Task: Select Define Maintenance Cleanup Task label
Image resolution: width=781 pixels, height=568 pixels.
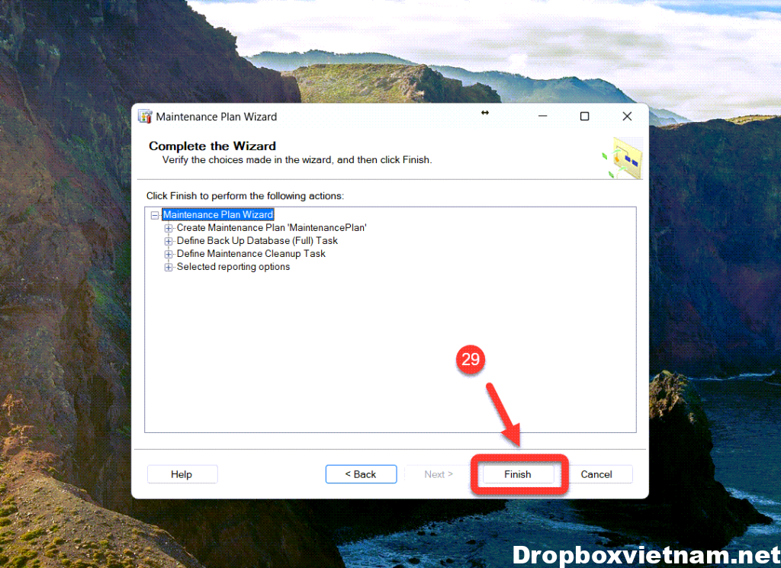Action: tap(251, 254)
